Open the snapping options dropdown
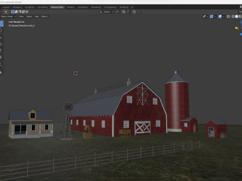The width and height of the screenshot is (242, 181). pos(128,12)
